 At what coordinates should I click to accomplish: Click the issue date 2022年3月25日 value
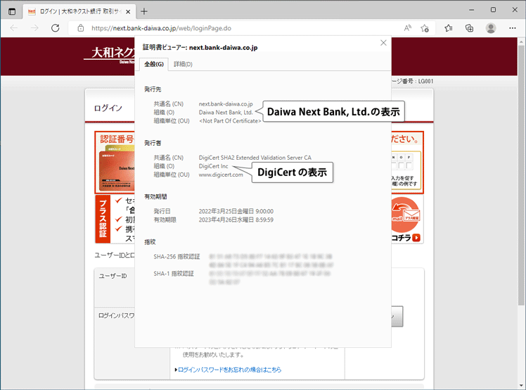236,211
